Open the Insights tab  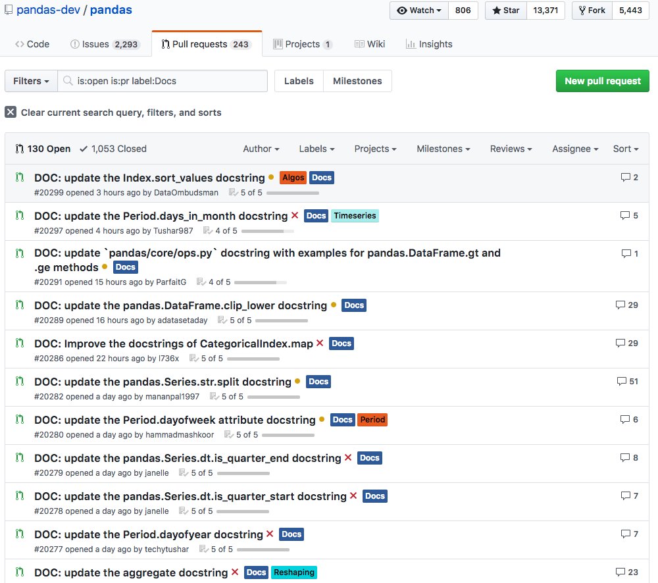click(x=429, y=44)
